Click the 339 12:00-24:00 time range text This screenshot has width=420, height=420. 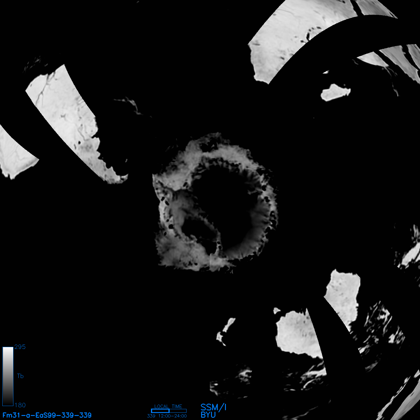pos(167,416)
